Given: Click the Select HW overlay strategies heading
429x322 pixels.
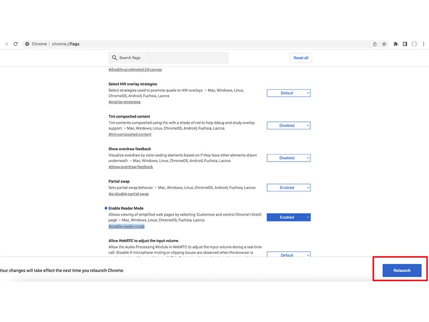Looking at the screenshot, I should coord(132,84).
